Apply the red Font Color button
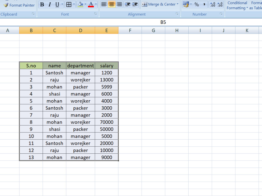Image resolution: width=262 pixels, height=196 pixels. click(x=91, y=4)
